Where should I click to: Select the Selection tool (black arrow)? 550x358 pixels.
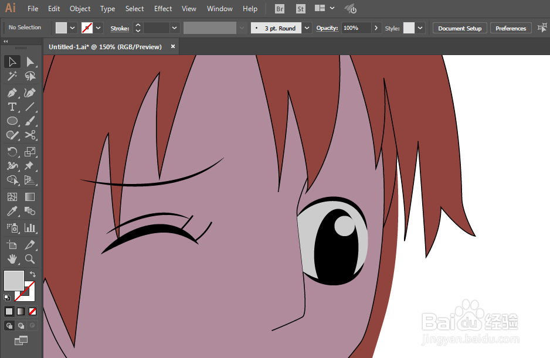[x=12, y=62]
